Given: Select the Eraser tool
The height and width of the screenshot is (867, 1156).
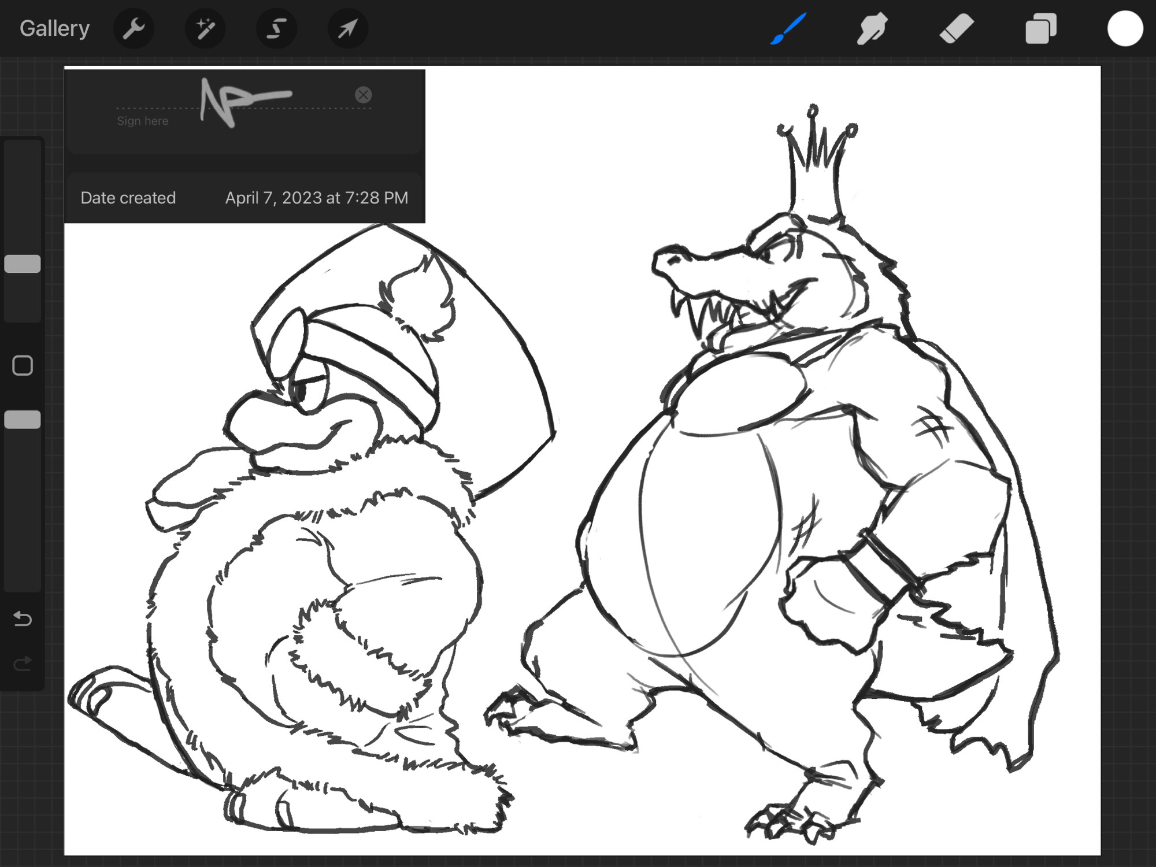Looking at the screenshot, I should [957, 28].
